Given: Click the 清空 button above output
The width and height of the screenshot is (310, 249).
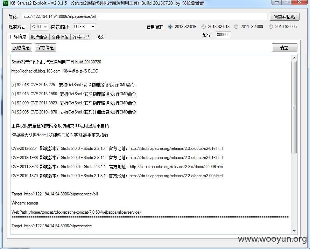Looking at the screenshot, I should pos(284,48).
